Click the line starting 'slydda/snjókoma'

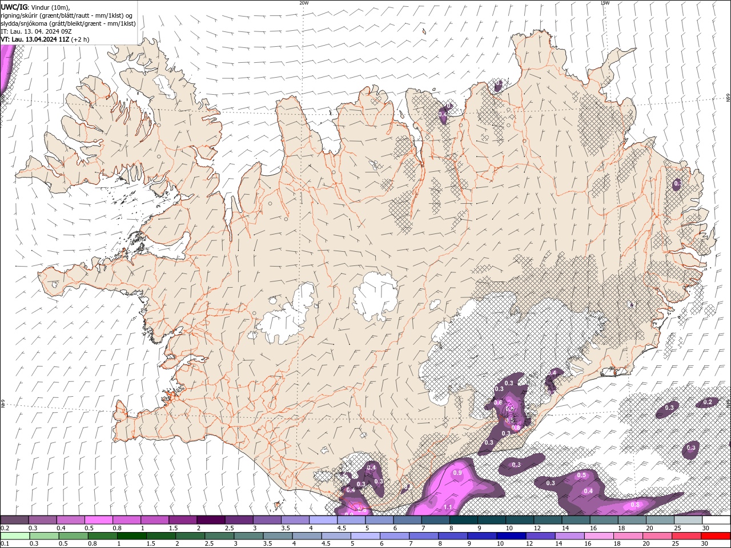point(69,23)
